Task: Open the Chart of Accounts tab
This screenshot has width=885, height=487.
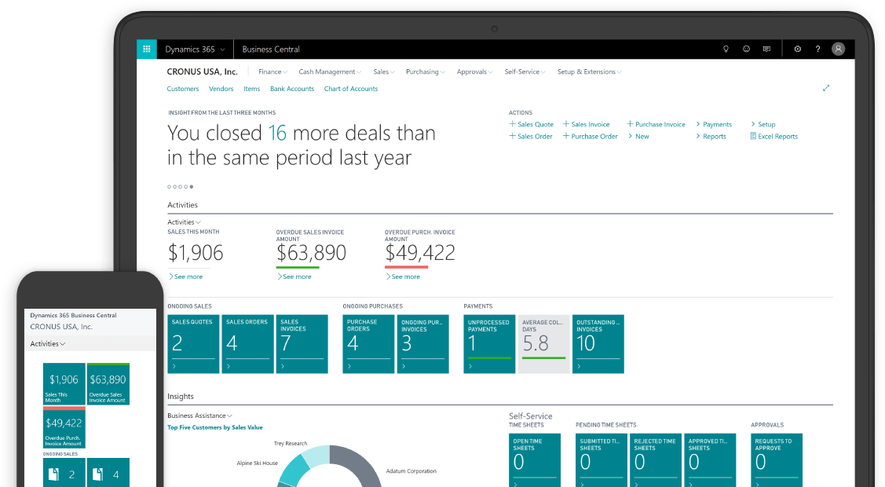Action: pos(350,89)
